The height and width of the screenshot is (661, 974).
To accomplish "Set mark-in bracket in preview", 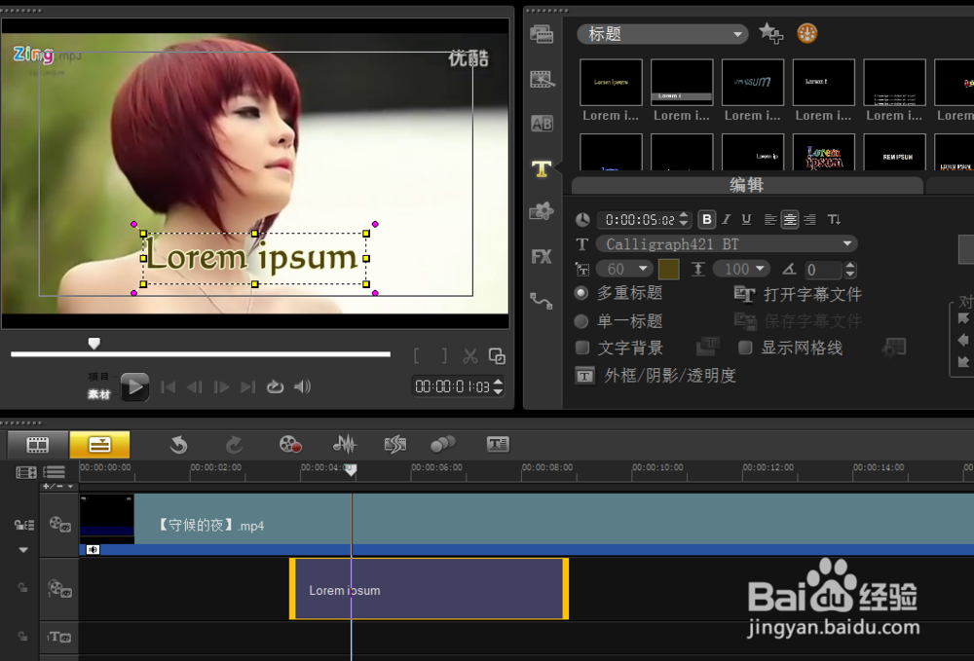I will click(416, 356).
